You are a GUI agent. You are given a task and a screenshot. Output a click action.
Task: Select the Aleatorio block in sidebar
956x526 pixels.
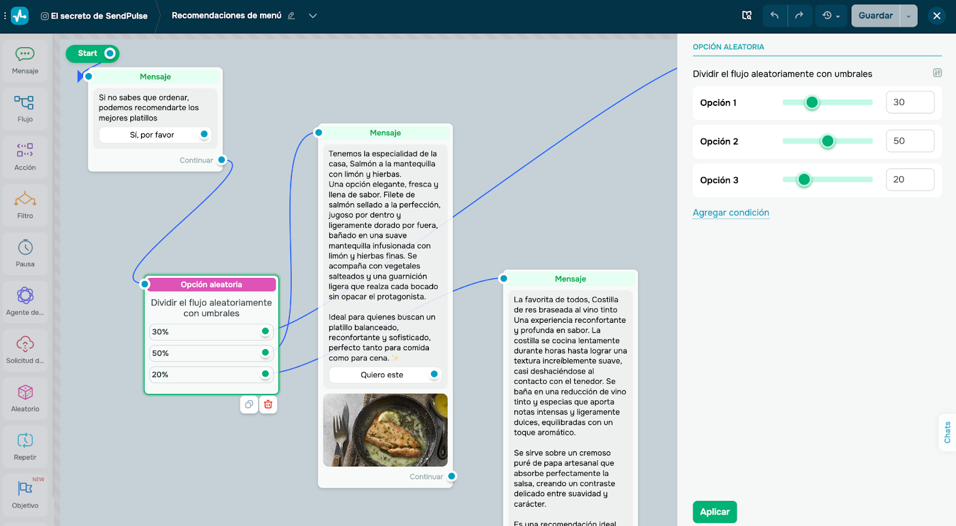pos(25,399)
